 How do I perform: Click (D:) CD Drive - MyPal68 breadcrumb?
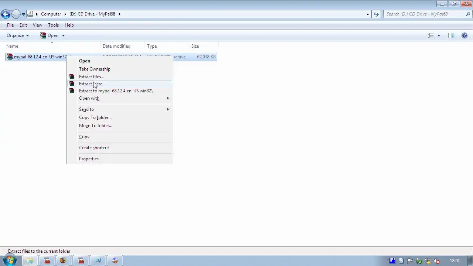(92, 14)
